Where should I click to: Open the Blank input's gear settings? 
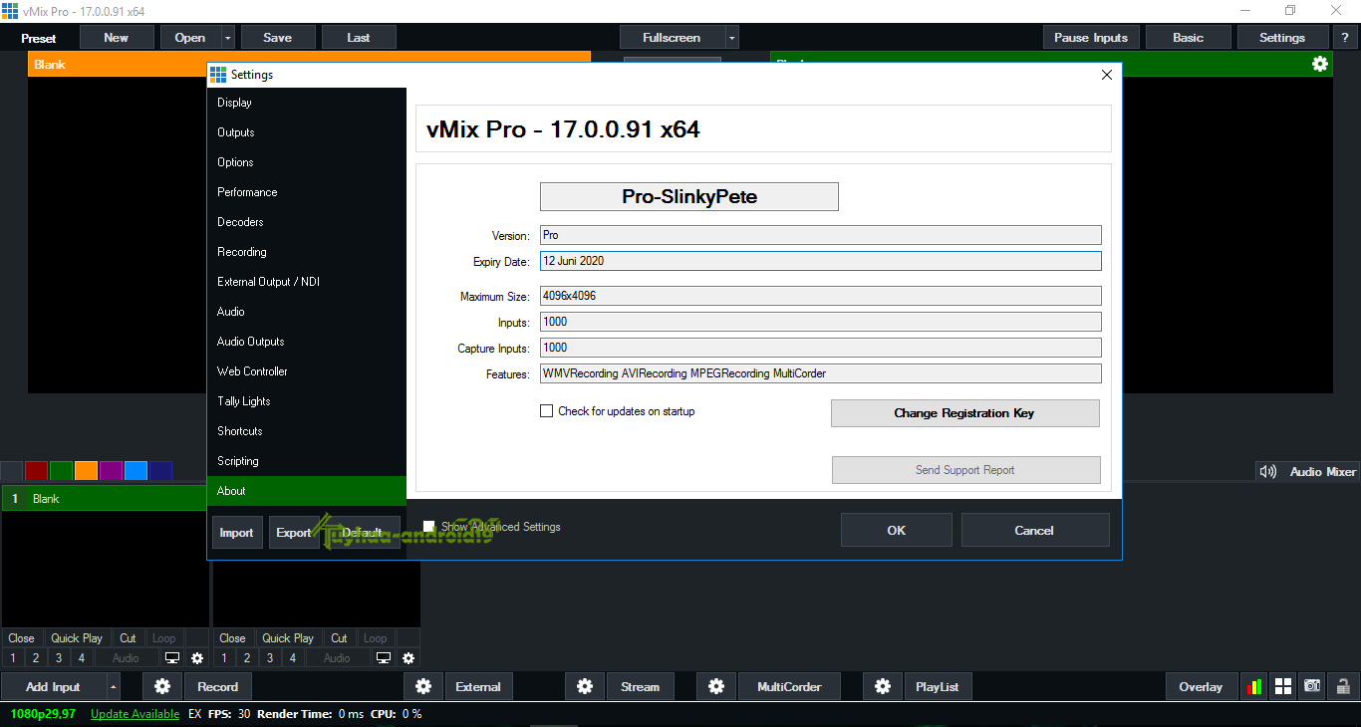point(197,658)
